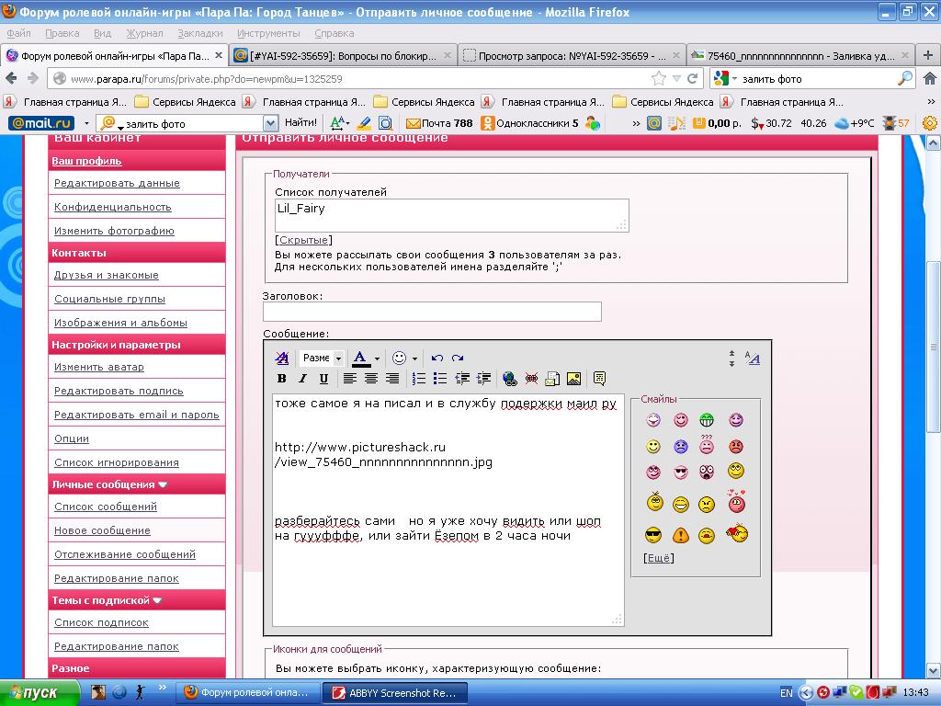
Task: Collapse the Темы с подпиской section
Action: [157, 600]
